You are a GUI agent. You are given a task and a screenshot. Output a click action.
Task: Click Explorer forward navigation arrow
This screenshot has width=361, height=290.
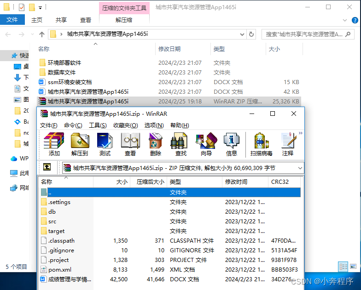21,34
